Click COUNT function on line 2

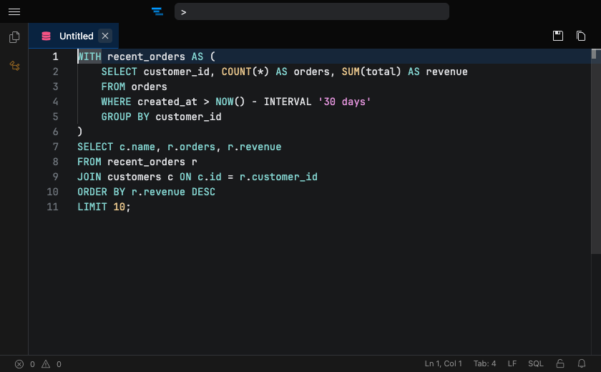coord(236,72)
